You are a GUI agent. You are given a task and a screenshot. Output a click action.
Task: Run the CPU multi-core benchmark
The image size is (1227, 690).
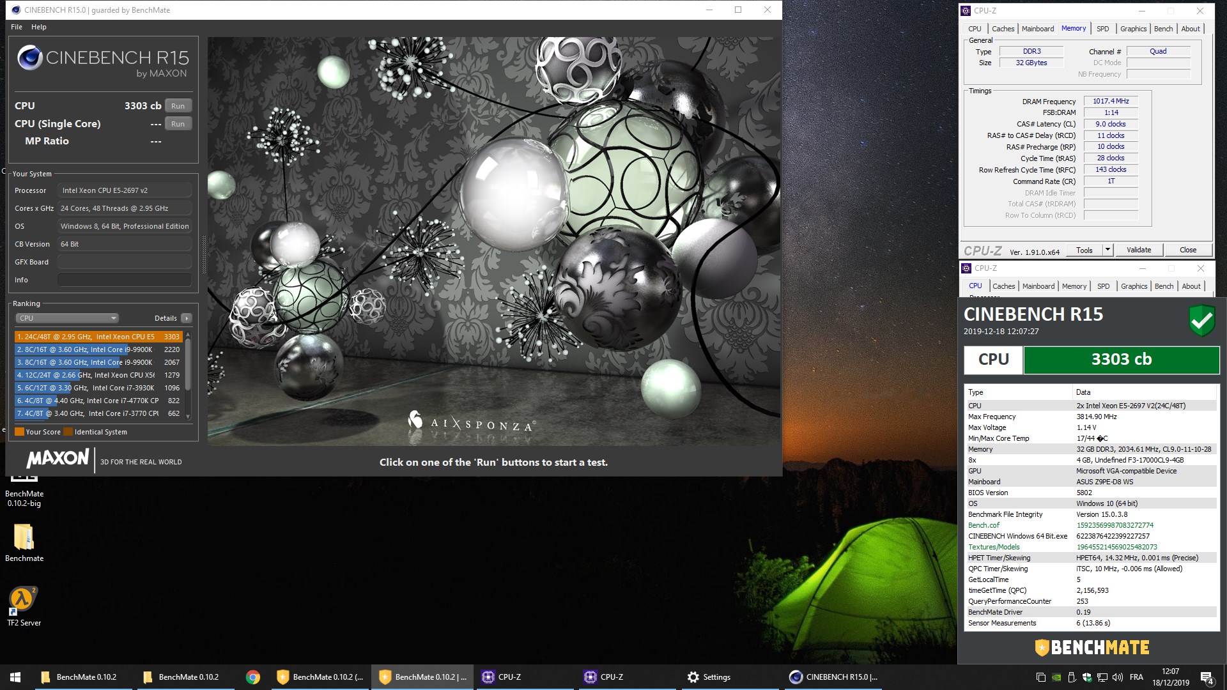pyautogui.click(x=178, y=106)
